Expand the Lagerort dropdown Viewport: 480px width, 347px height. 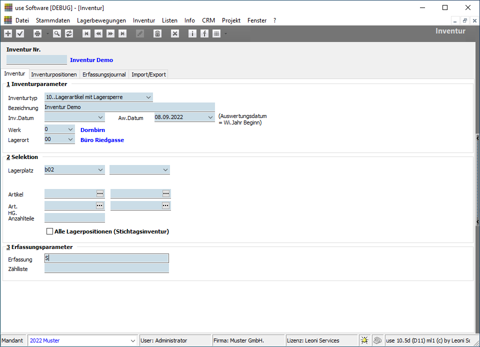[x=70, y=139]
